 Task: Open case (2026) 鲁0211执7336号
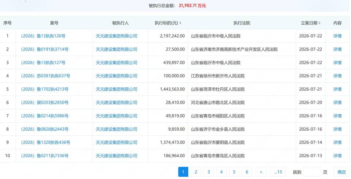45,156
